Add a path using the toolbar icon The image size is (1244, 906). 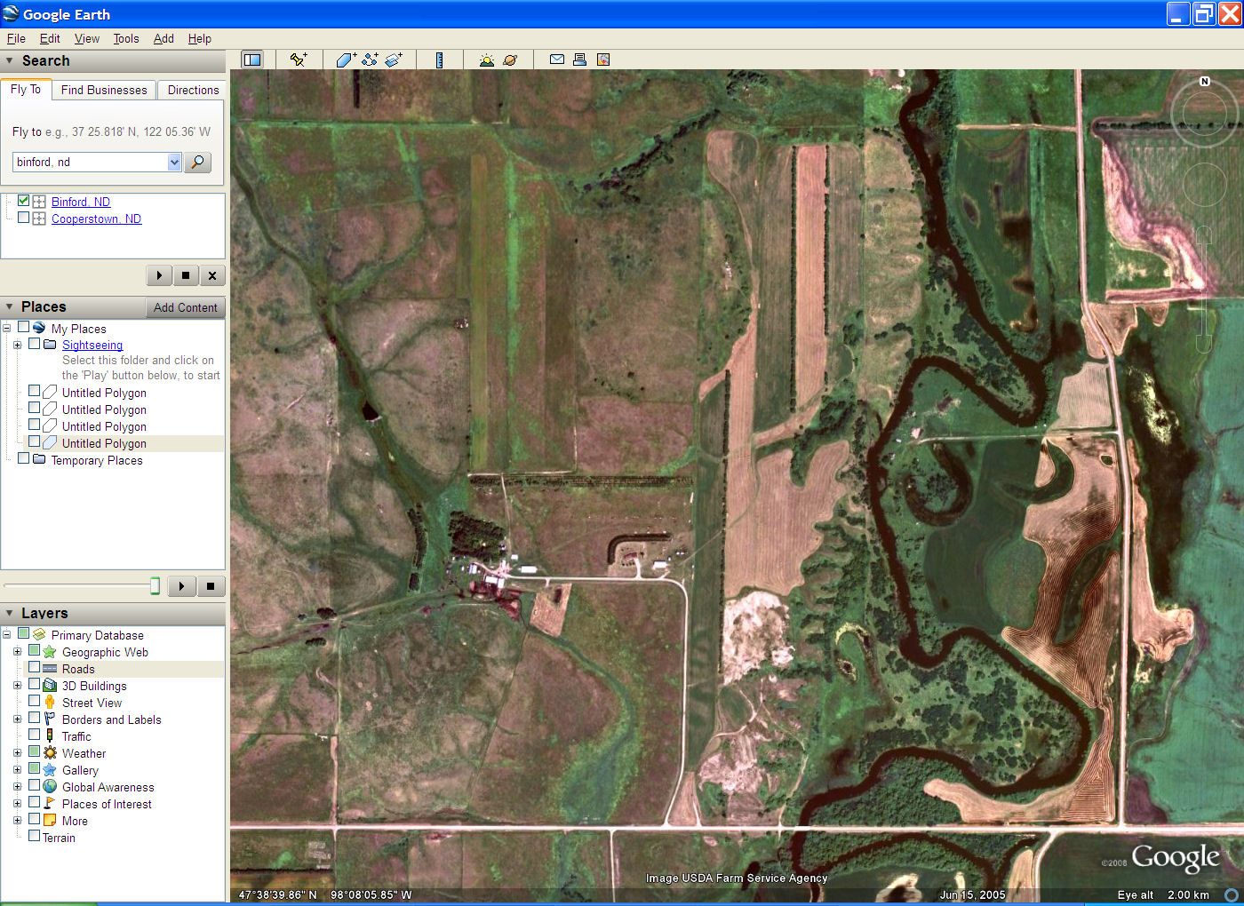(x=370, y=60)
